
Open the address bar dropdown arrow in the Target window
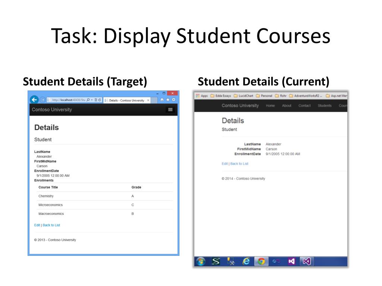click(92, 100)
